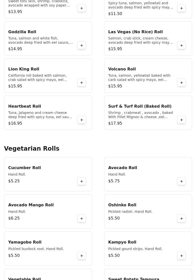Add Surf & Turf Roll to order
Image resolution: width=196 pixels, height=280 pixels.
pos(182,120)
